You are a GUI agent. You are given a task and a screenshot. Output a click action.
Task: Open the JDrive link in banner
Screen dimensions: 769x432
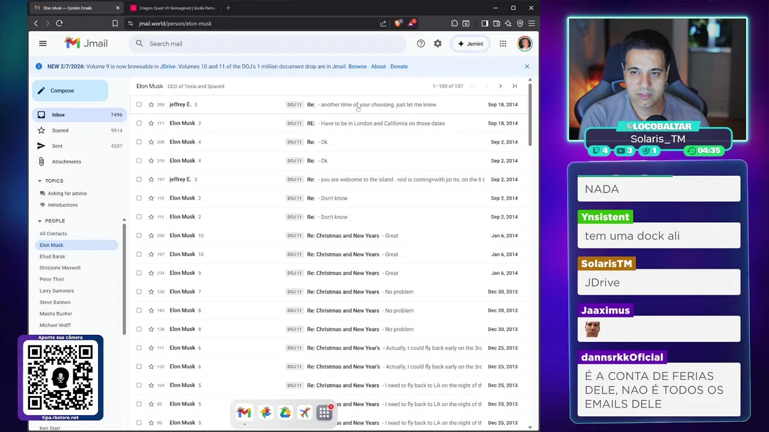coord(168,66)
